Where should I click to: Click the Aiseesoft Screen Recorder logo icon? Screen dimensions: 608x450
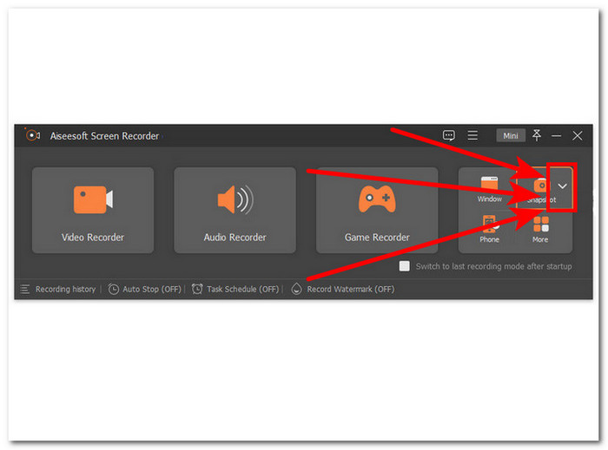33,135
